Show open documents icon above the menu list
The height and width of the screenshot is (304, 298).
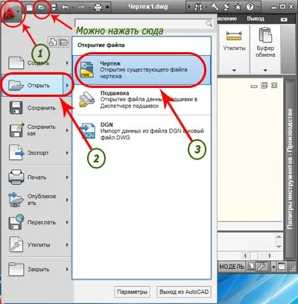click(64, 42)
